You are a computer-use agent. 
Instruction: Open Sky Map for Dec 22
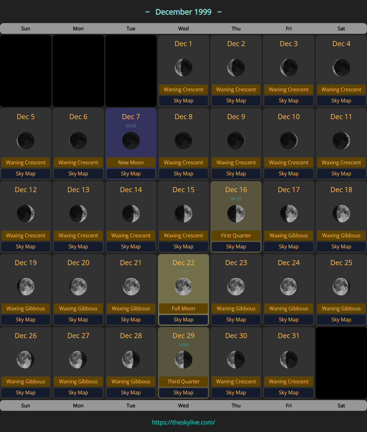coord(183,319)
